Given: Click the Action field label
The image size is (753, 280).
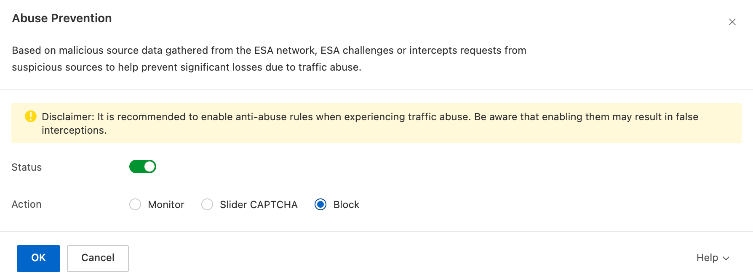Looking at the screenshot, I should pyautogui.click(x=27, y=204).
